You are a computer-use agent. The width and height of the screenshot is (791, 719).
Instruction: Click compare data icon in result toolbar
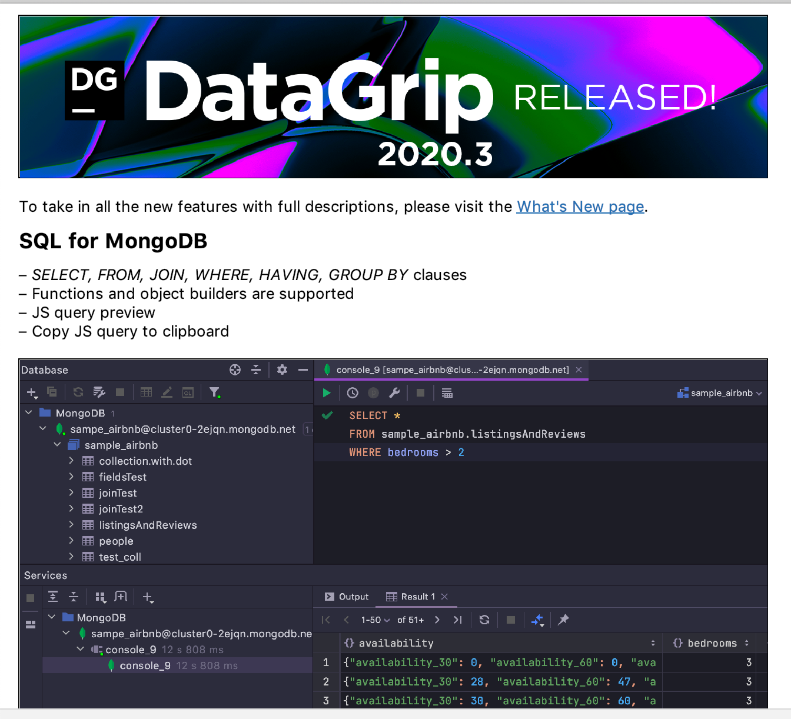click(537, 620)
